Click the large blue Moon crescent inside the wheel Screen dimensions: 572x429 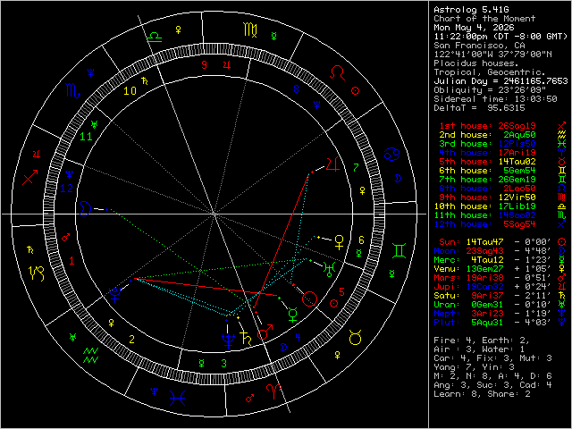85,208
